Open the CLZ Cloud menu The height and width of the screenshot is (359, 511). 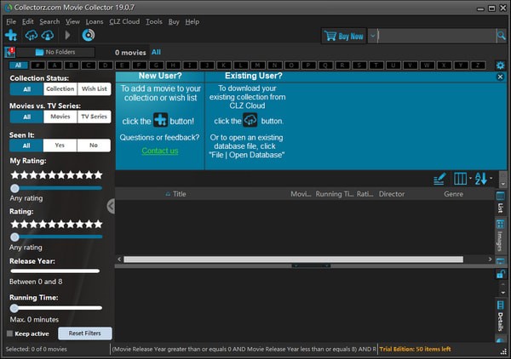pos(124,21)
